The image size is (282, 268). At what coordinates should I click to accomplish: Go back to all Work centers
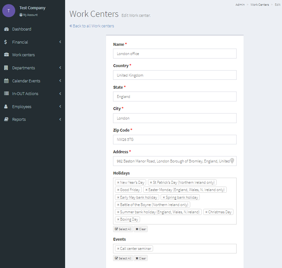coord(92,26)
